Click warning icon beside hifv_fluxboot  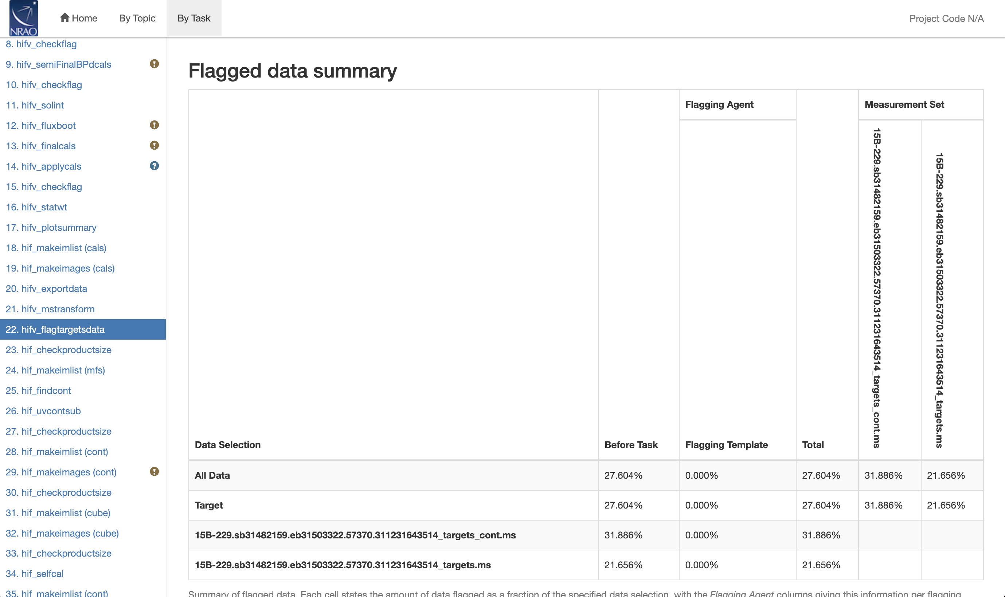coord(154,125)
